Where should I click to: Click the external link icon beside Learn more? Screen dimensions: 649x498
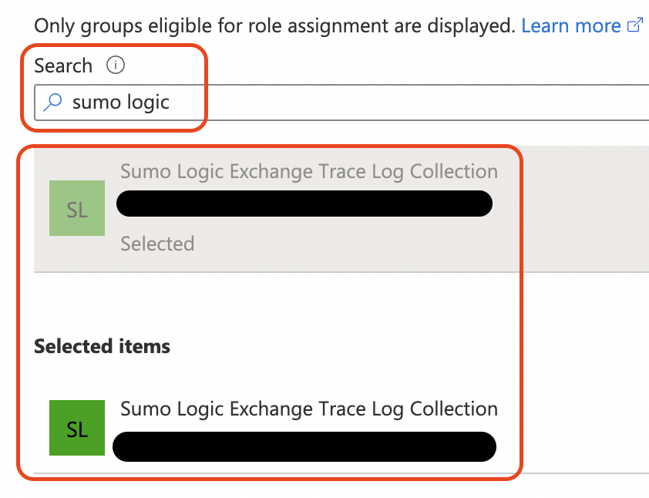click(x=634, y=24)
